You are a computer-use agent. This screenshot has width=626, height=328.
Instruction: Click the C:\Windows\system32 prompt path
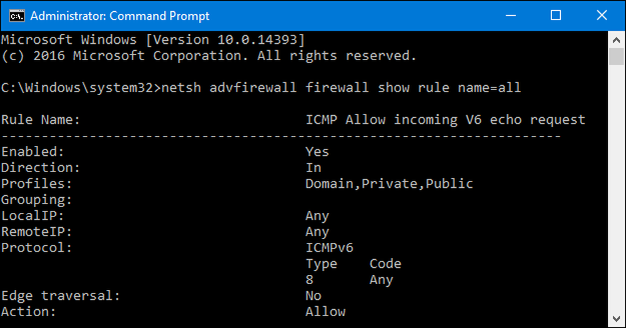pyautogui.click(x=77, y=88)
